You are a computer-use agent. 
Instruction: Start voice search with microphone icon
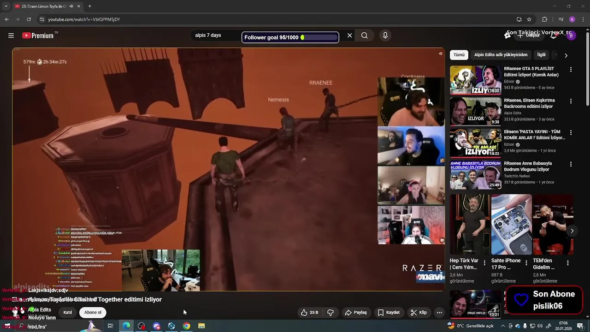385,36
